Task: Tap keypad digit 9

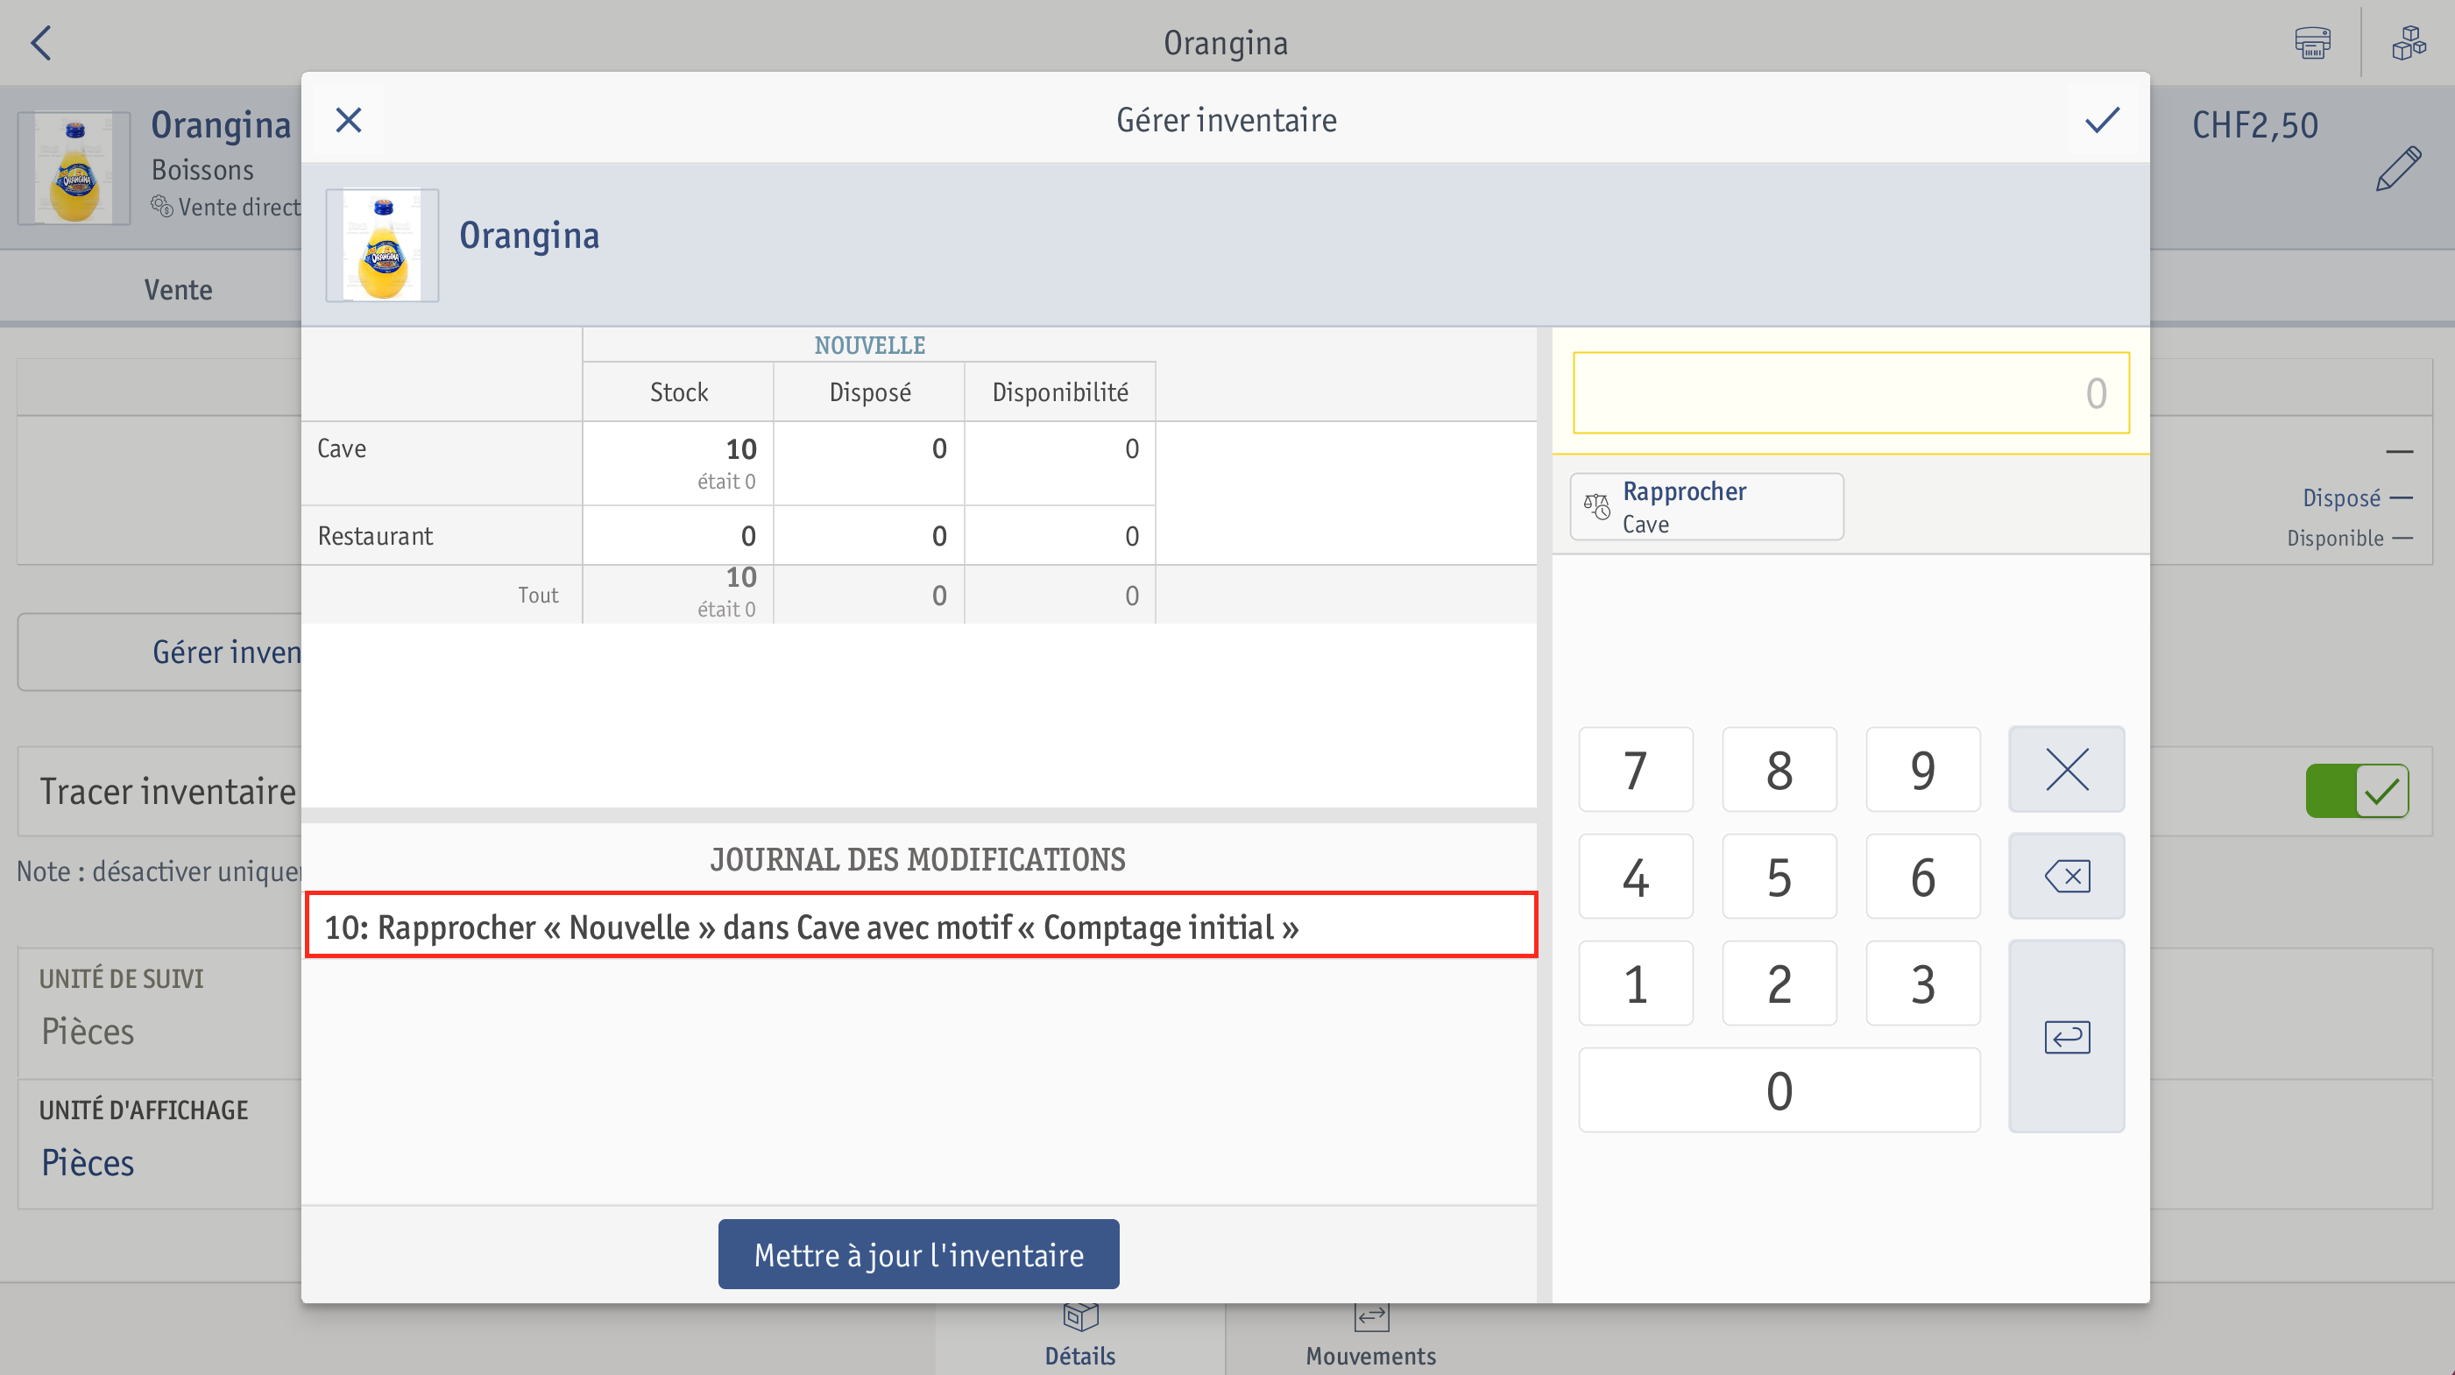Action: 1922,769
